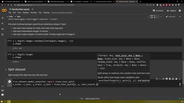Open the RAM Disk resources dropdown arrow
The height and width of the screenshot is (103, 184).
[x=161, y=17]
